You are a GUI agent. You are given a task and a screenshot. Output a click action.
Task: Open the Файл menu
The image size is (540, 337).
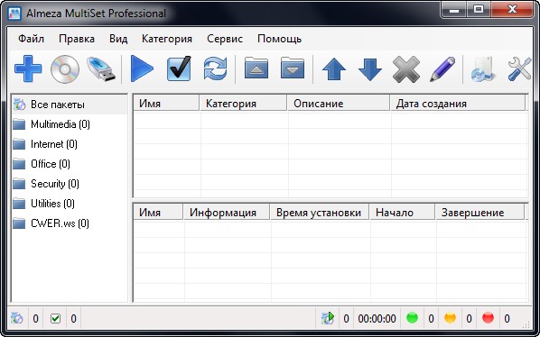click(31, 39)
